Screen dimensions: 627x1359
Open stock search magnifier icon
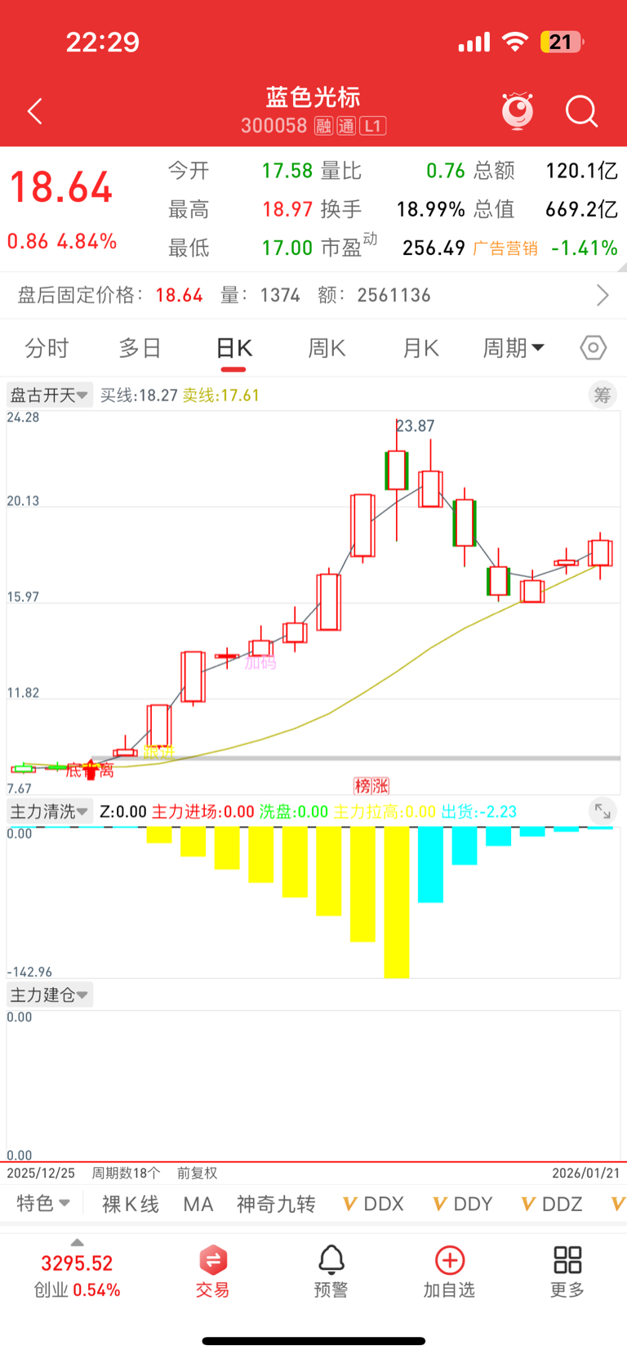581,111
